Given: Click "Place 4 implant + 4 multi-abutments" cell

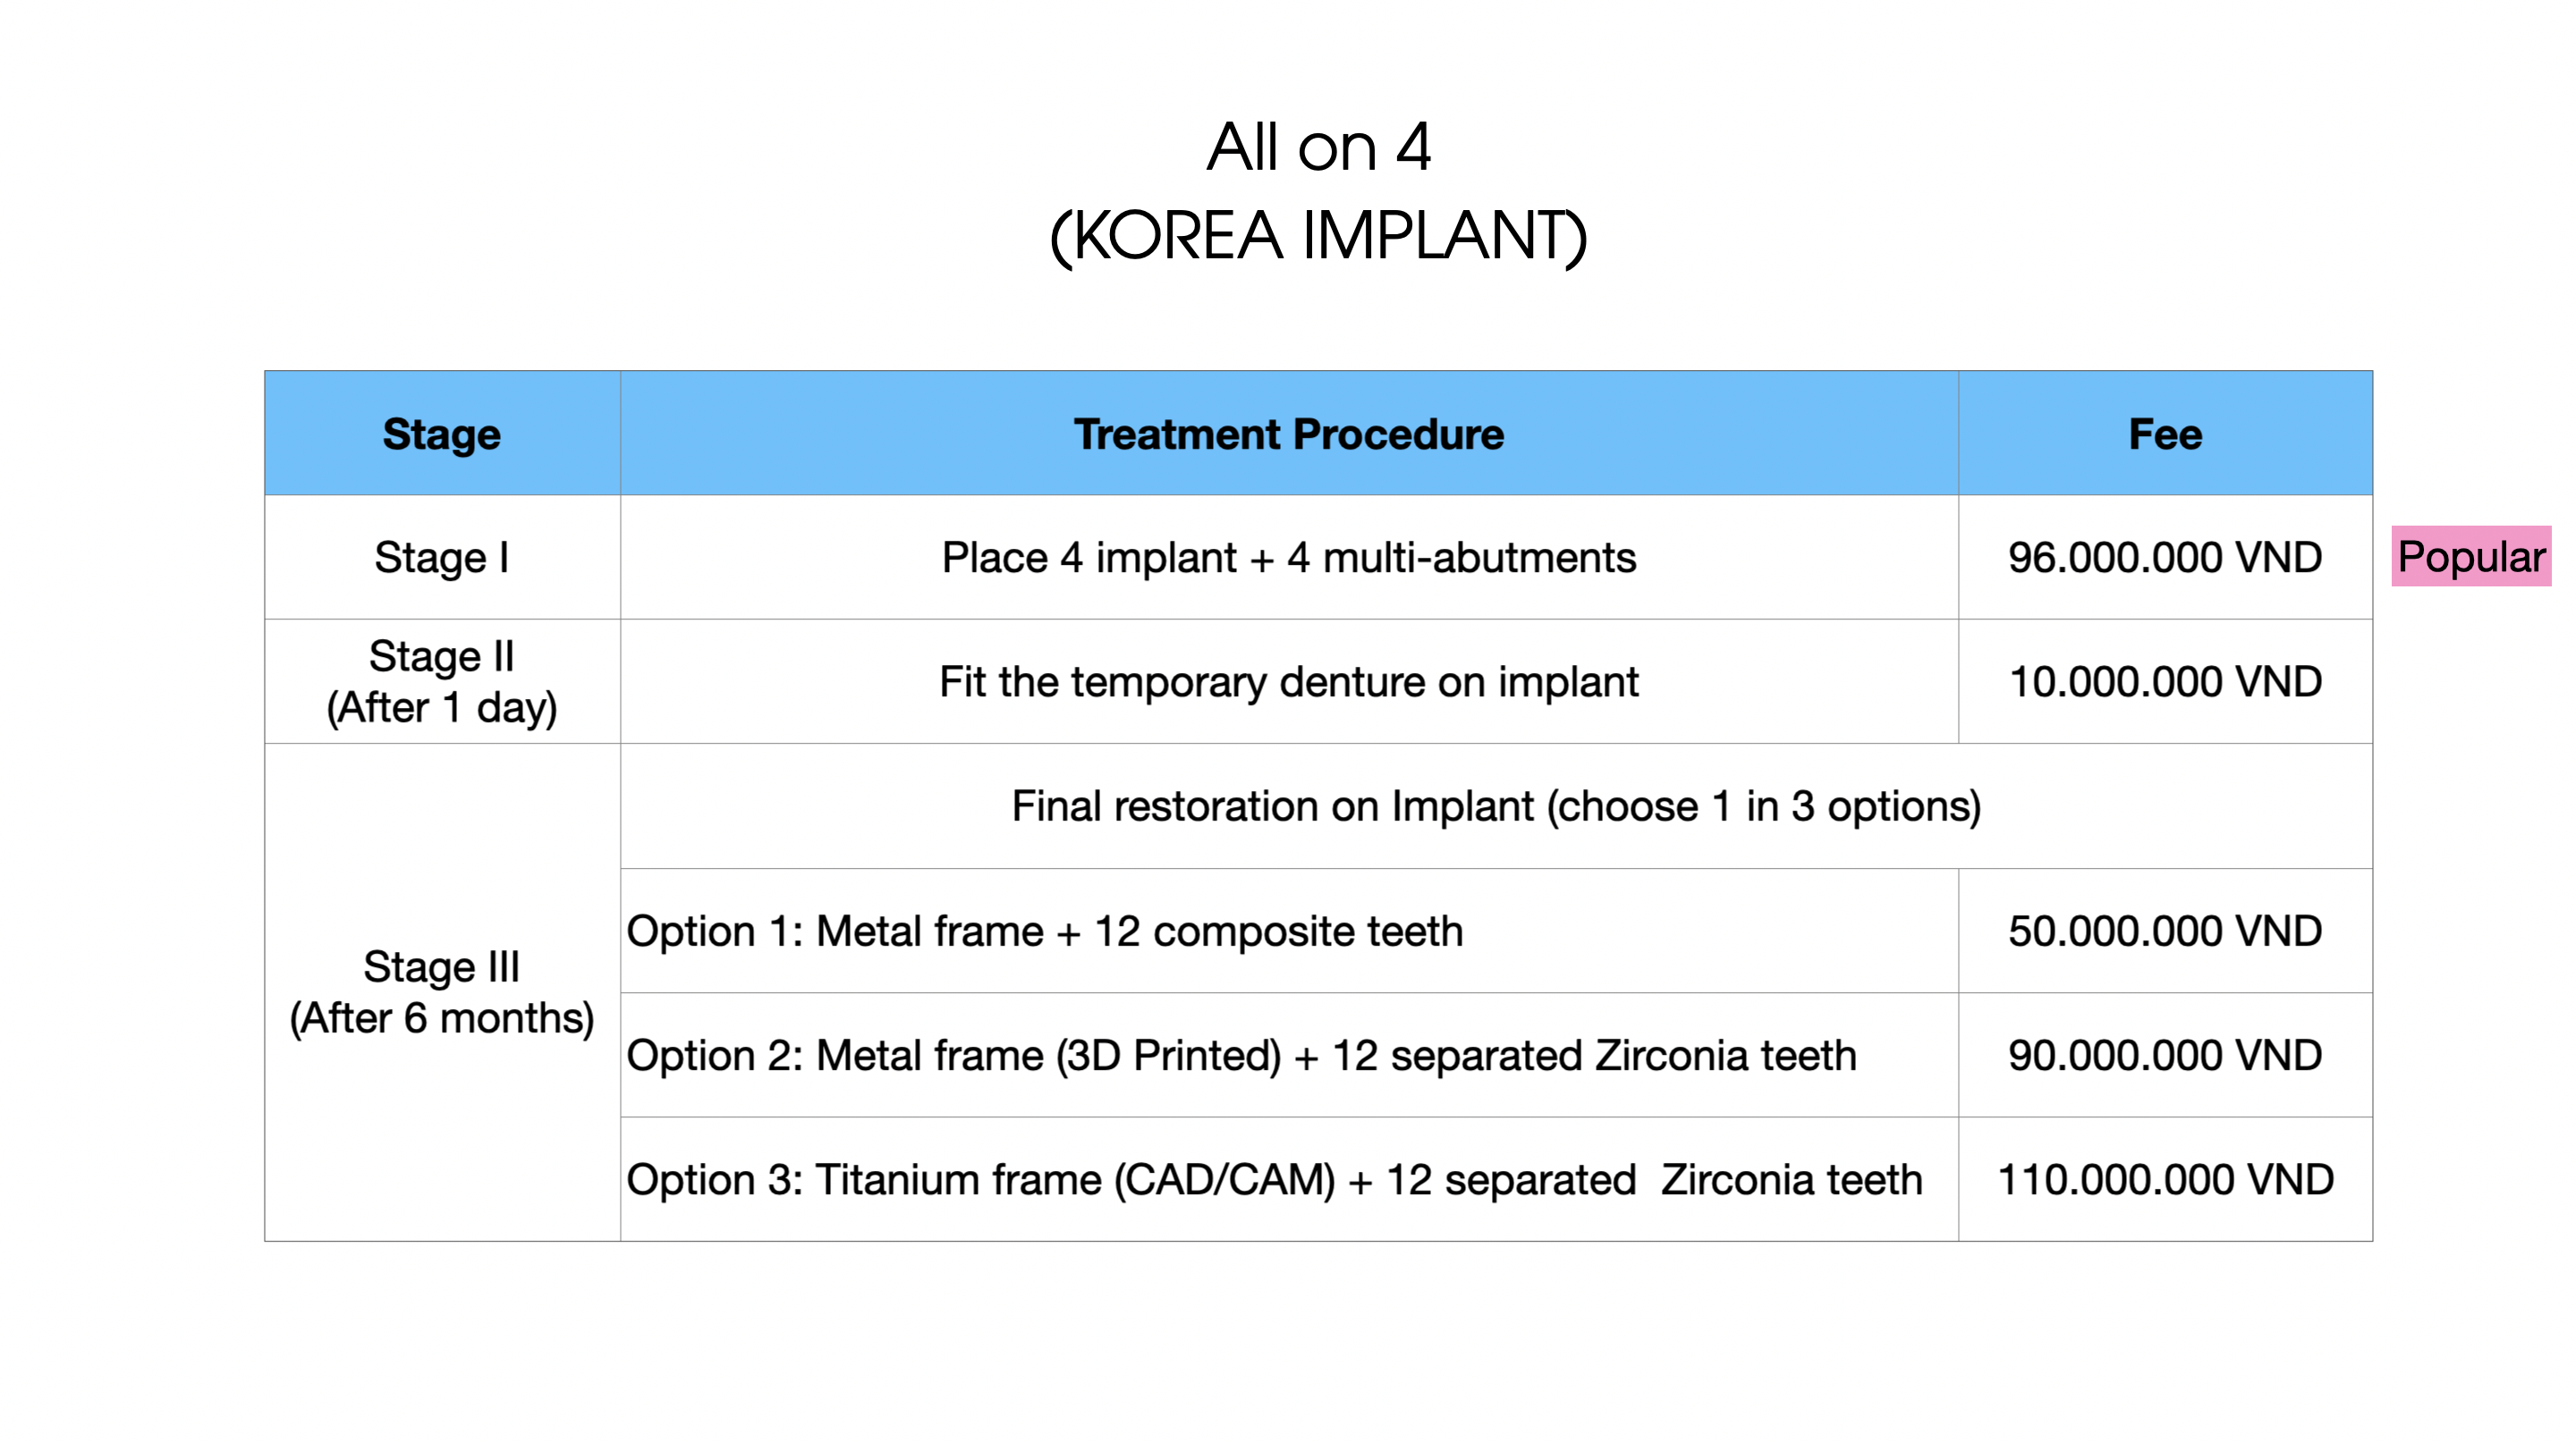Looking at the screenshot, I should [x=1288, y=558].
